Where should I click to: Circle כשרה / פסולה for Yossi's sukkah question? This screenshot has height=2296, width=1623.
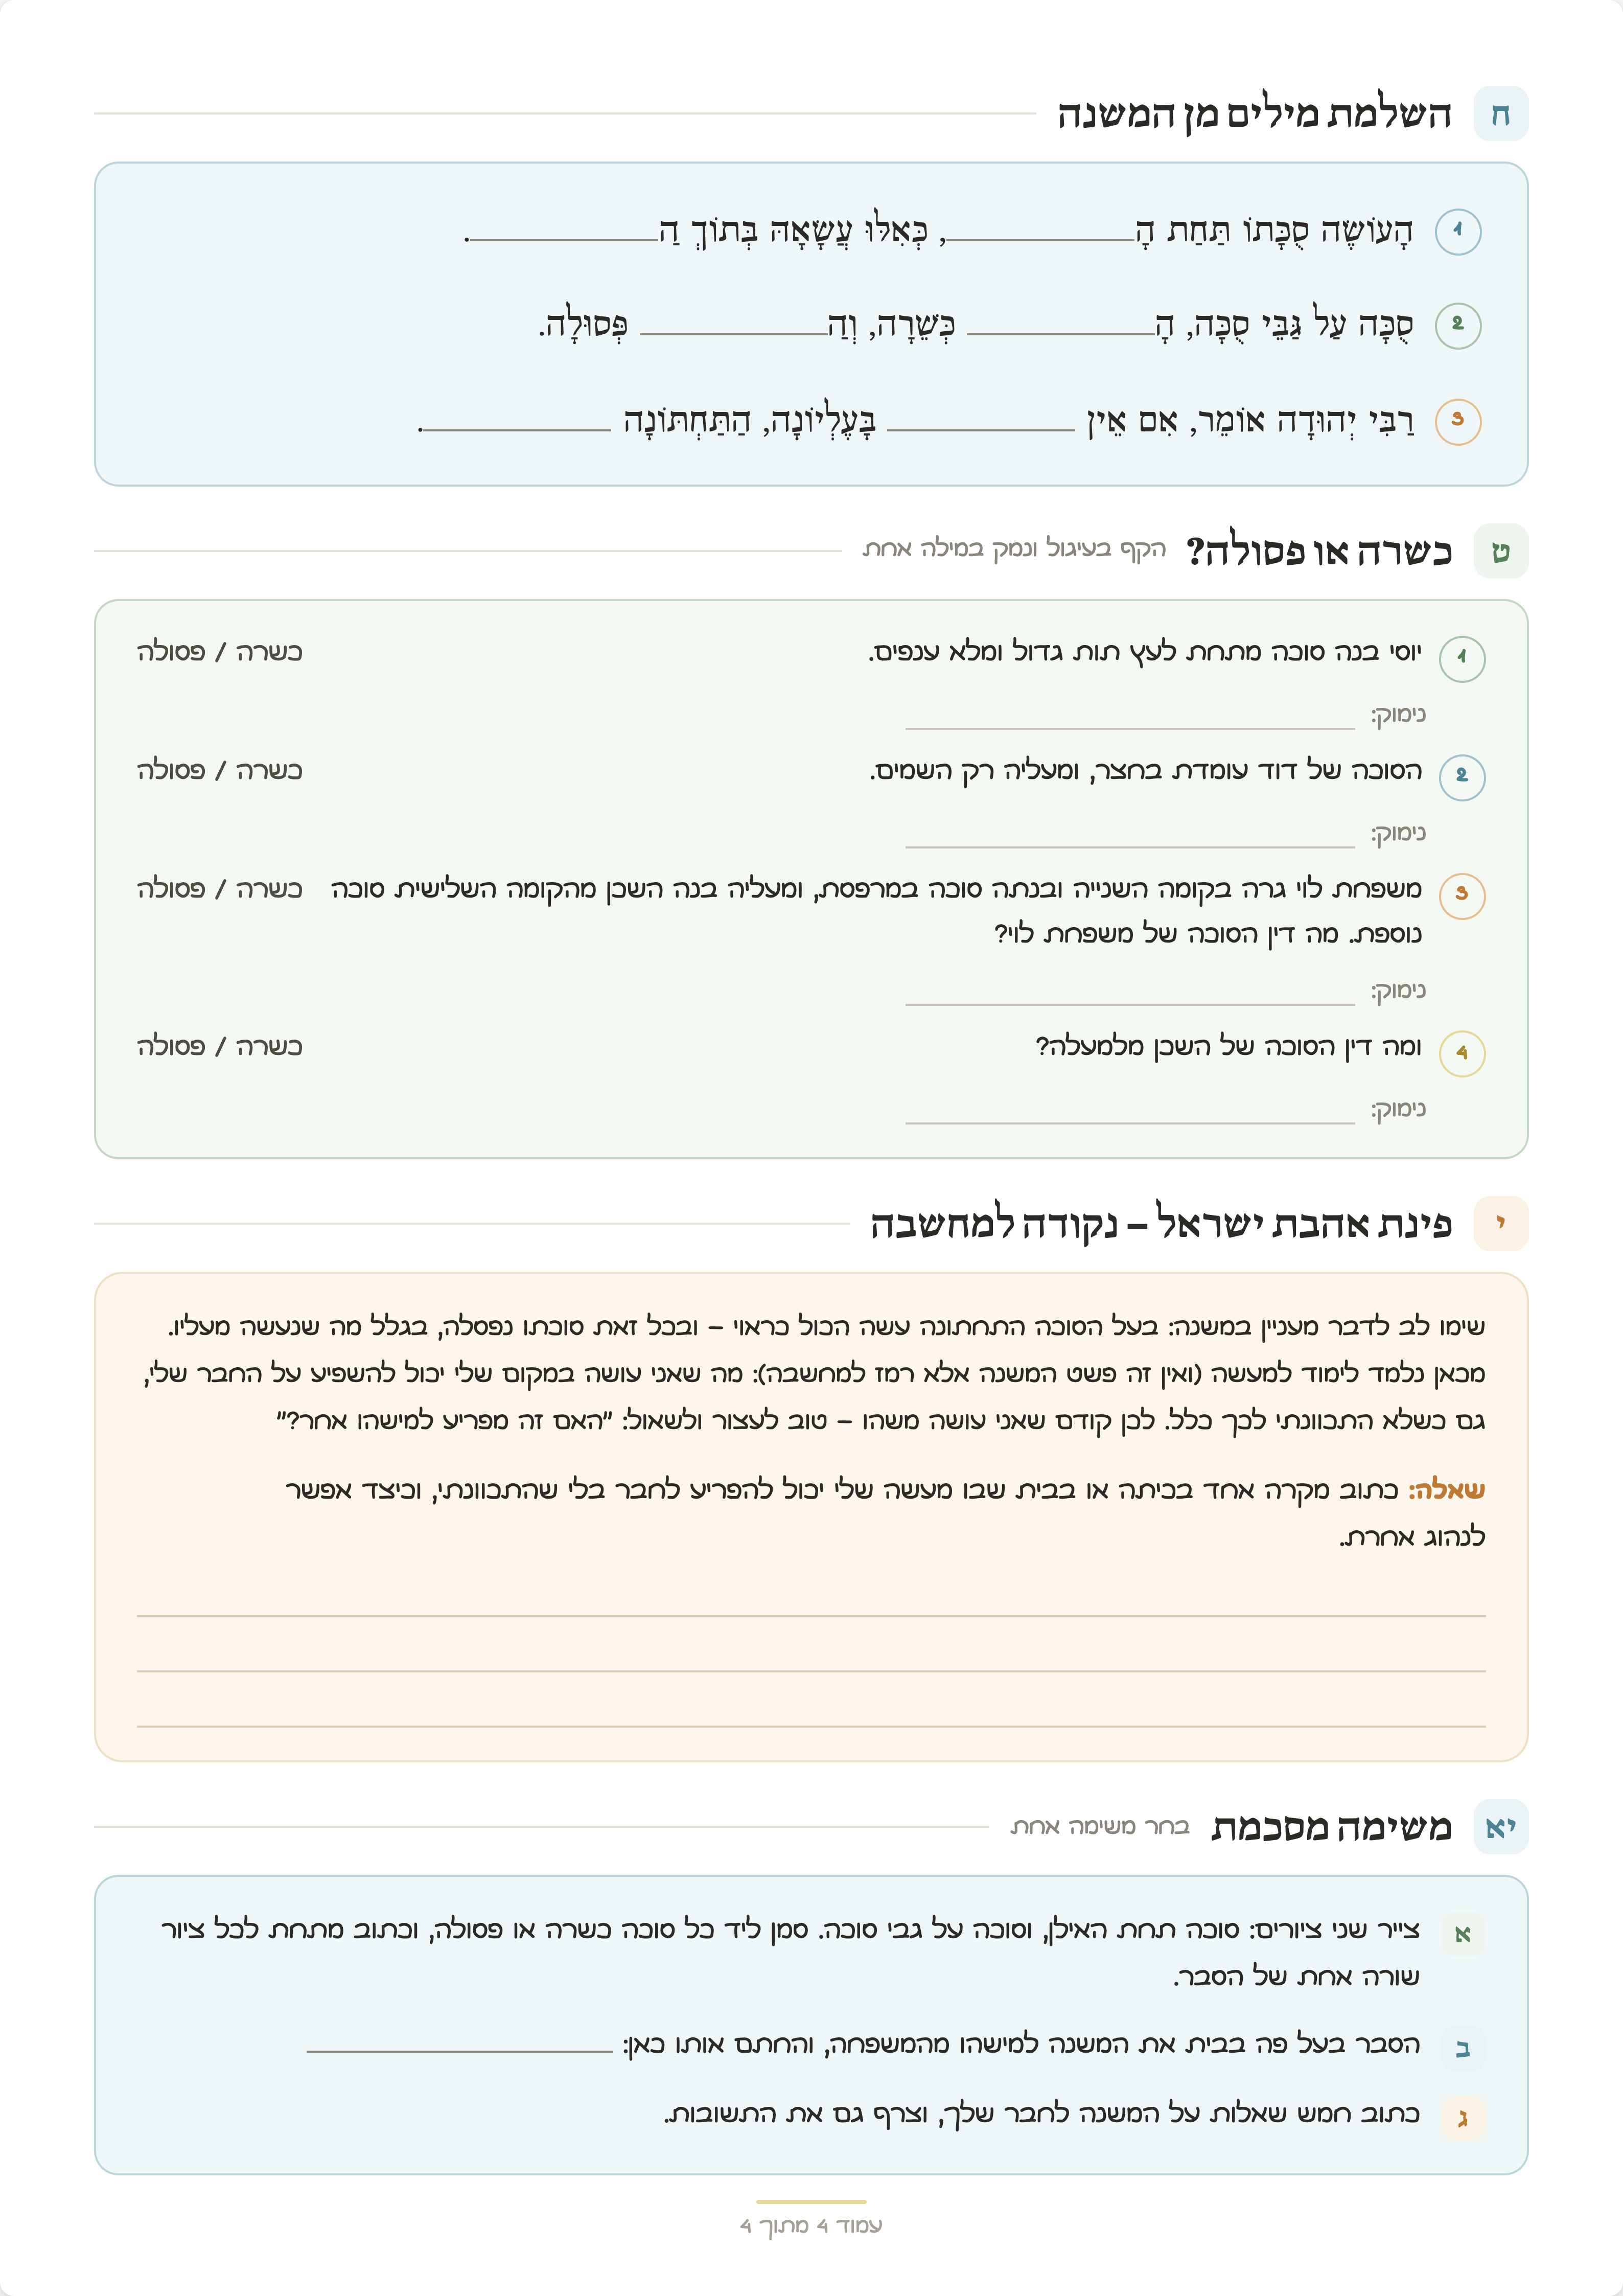coord(220,652)
